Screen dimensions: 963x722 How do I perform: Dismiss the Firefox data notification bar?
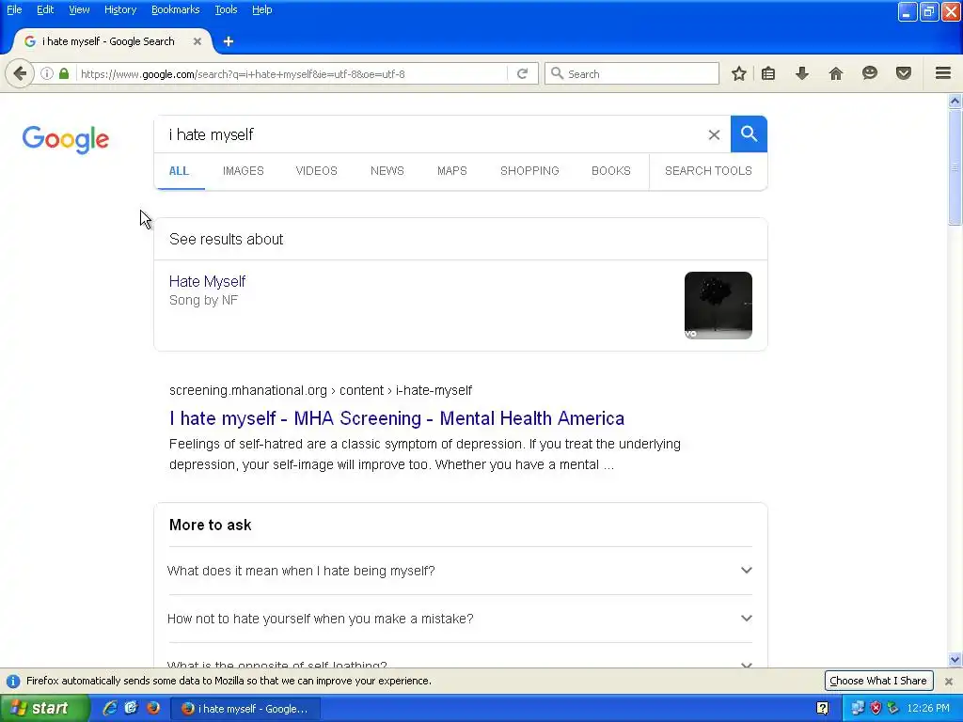click(x=948, y=681)
